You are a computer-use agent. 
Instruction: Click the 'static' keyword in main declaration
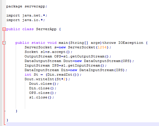click(38, 43)
